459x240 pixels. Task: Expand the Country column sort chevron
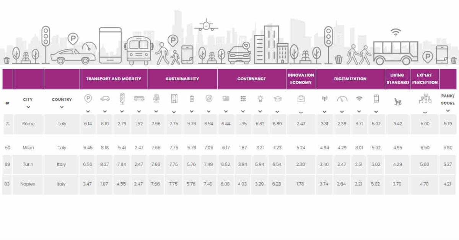62,107
